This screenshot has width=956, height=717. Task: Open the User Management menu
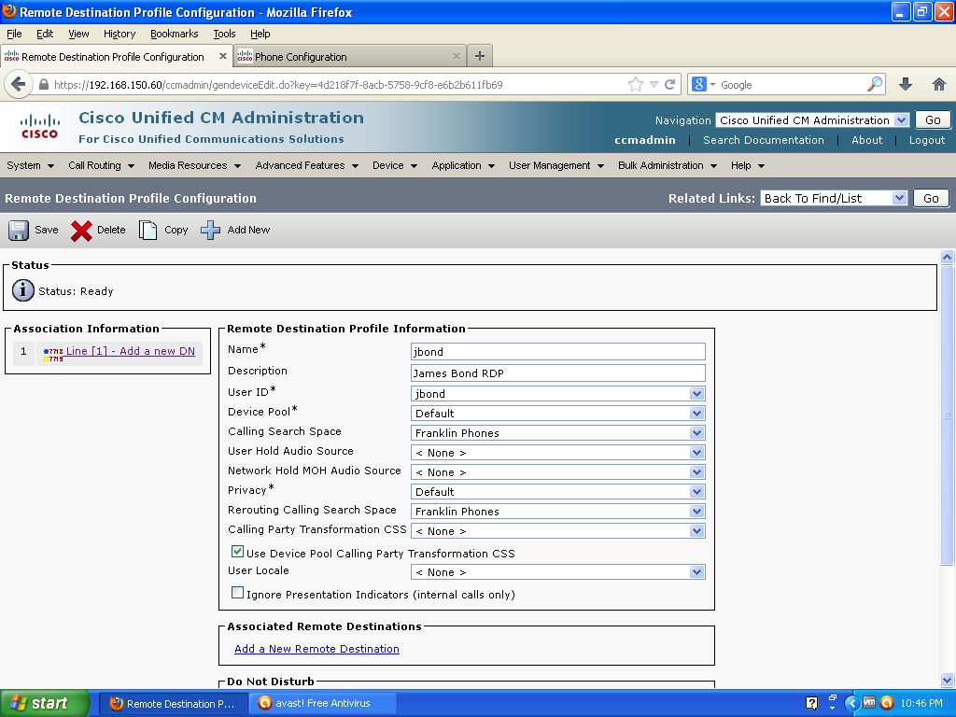pyautogui.click(x=556, y=165)
